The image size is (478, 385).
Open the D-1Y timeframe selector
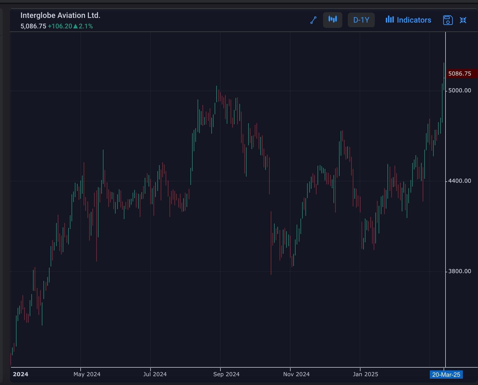pyautogui.click(x=361, y=20)
